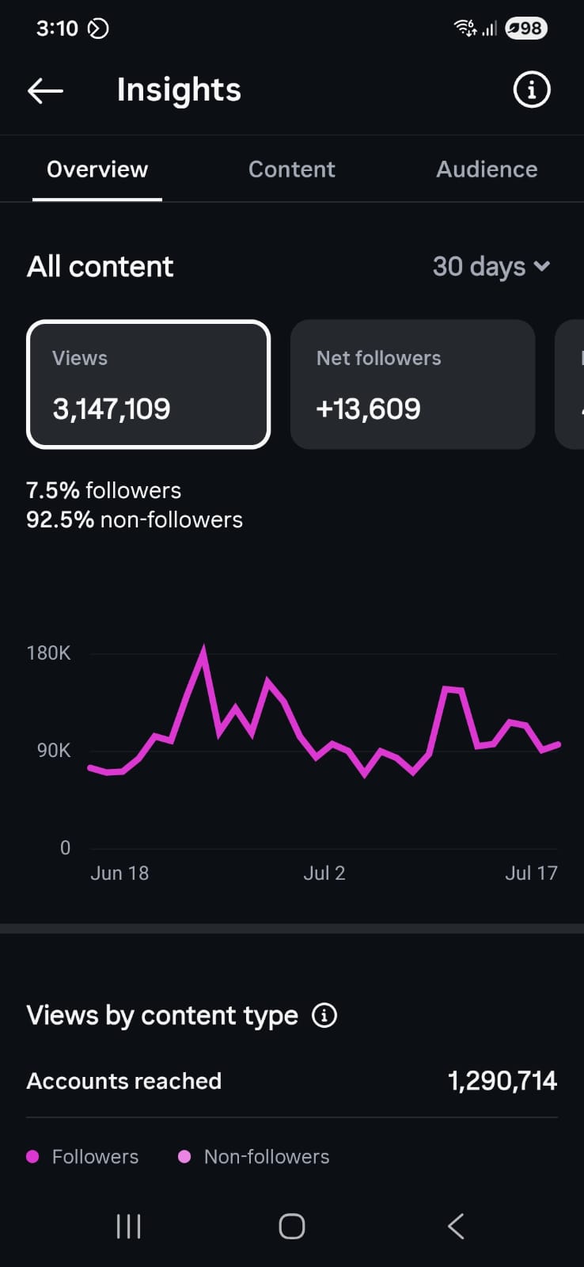Viewport: 584px width, 1267px height.
Task: Tap the Wi-Fi status icon
Action: (465, 29)
